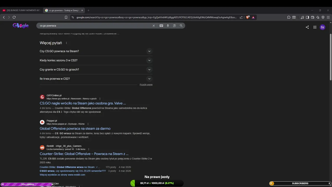This screenshot has height=187, width=332.
Task: Open the Brave VPN shield icon
Action: tap(323, 17)
